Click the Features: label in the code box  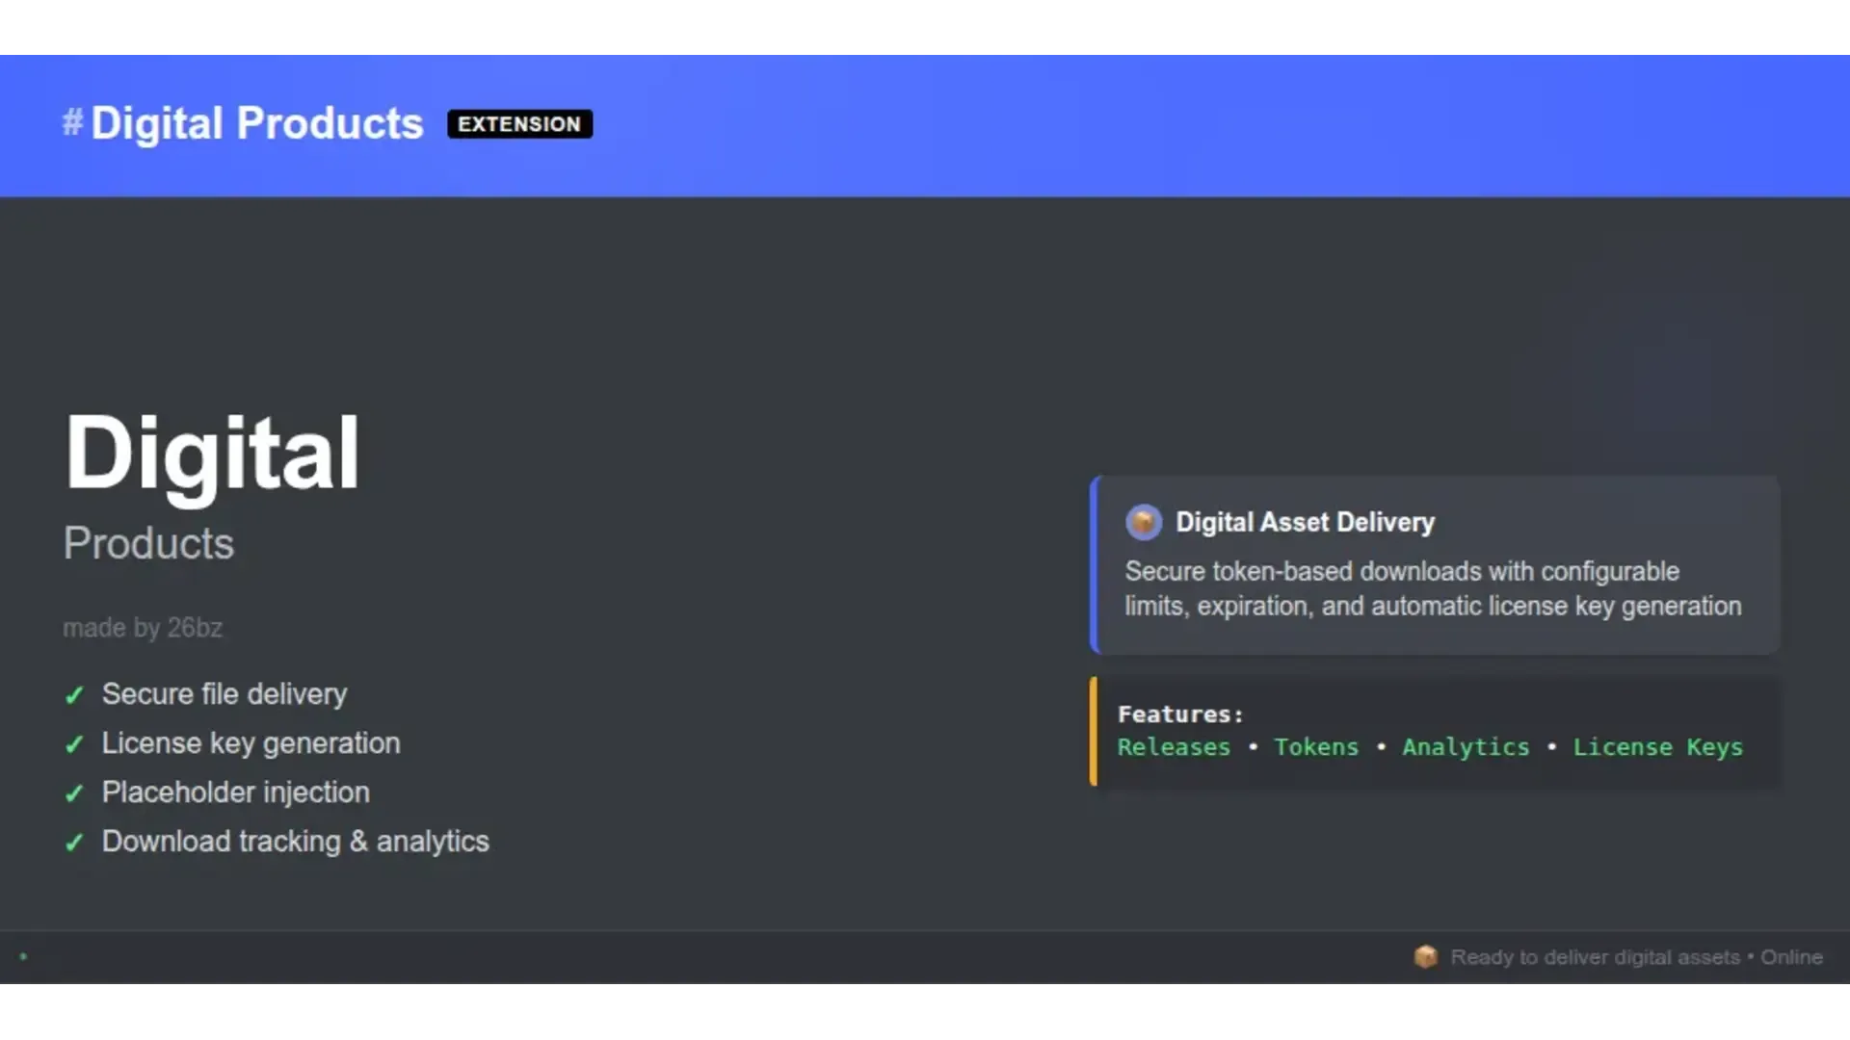point(1180,715)
